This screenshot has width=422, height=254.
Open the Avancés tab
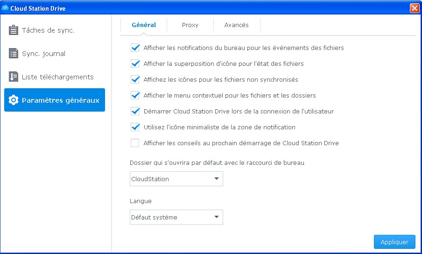[x=236, y=25]
